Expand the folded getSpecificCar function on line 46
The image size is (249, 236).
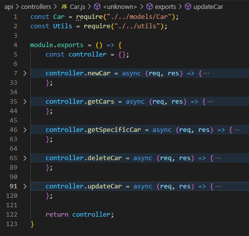pos(25,130)
